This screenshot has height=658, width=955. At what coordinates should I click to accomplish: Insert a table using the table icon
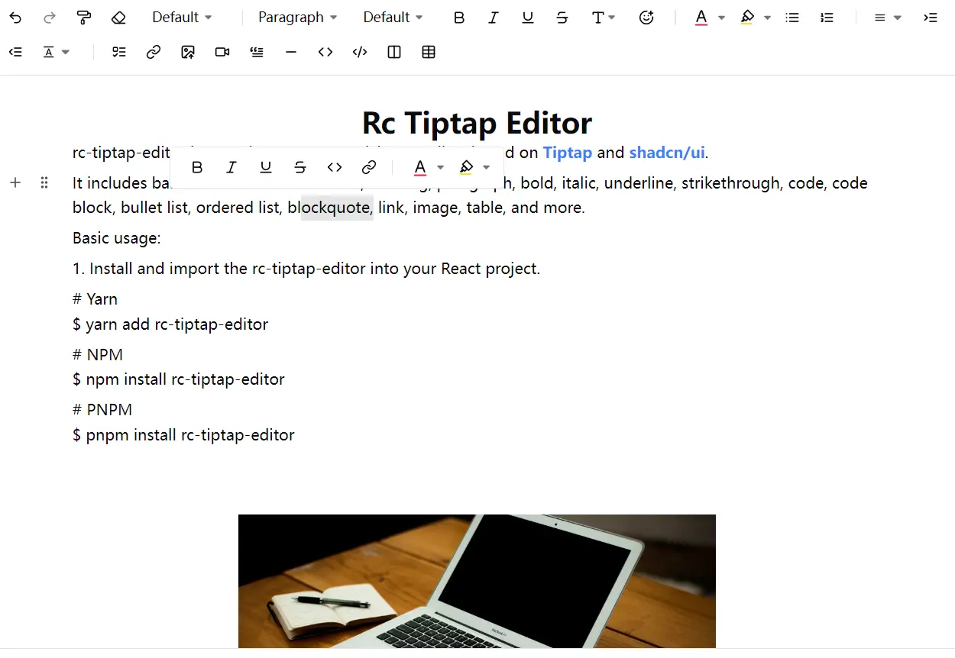pyautogui.click(x=429, y=52)
